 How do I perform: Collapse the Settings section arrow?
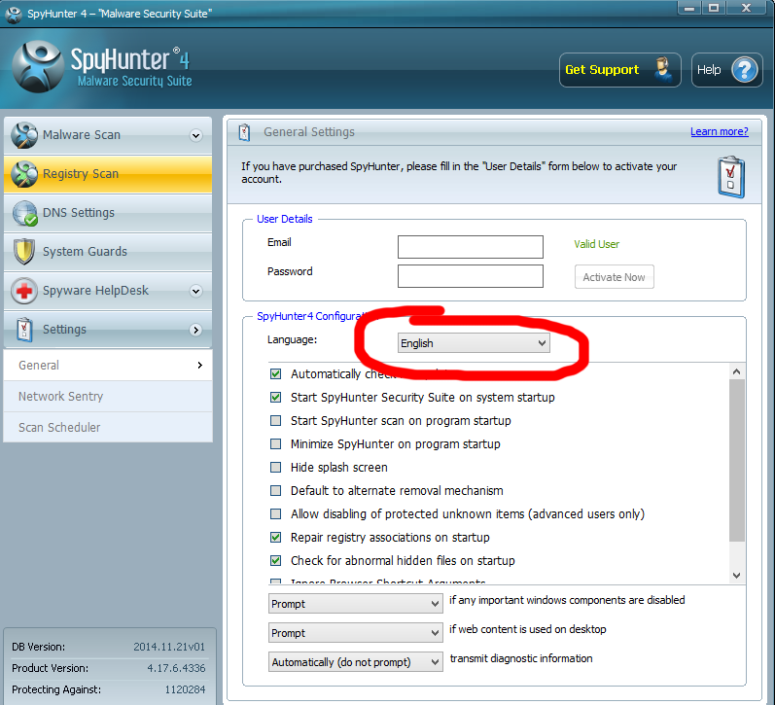(x=196, y=331)
